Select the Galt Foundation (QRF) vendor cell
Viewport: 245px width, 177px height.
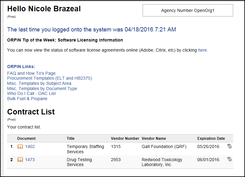click(164, 147)
